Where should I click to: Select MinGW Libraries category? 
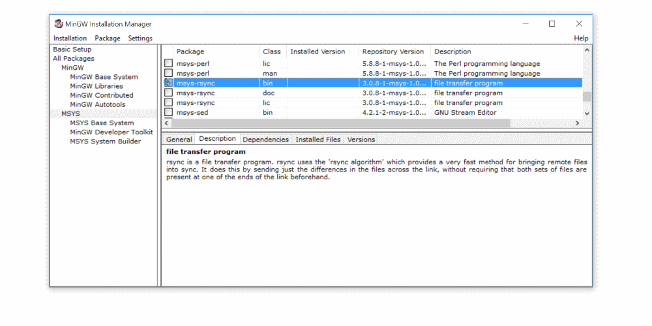tap(96, 86)
